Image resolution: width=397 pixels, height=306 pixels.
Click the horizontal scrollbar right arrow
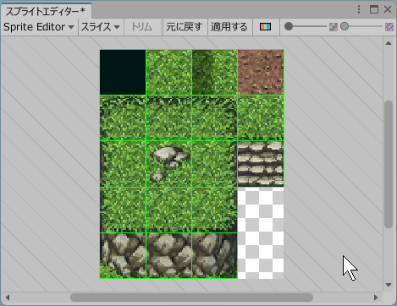click(376, 298)
